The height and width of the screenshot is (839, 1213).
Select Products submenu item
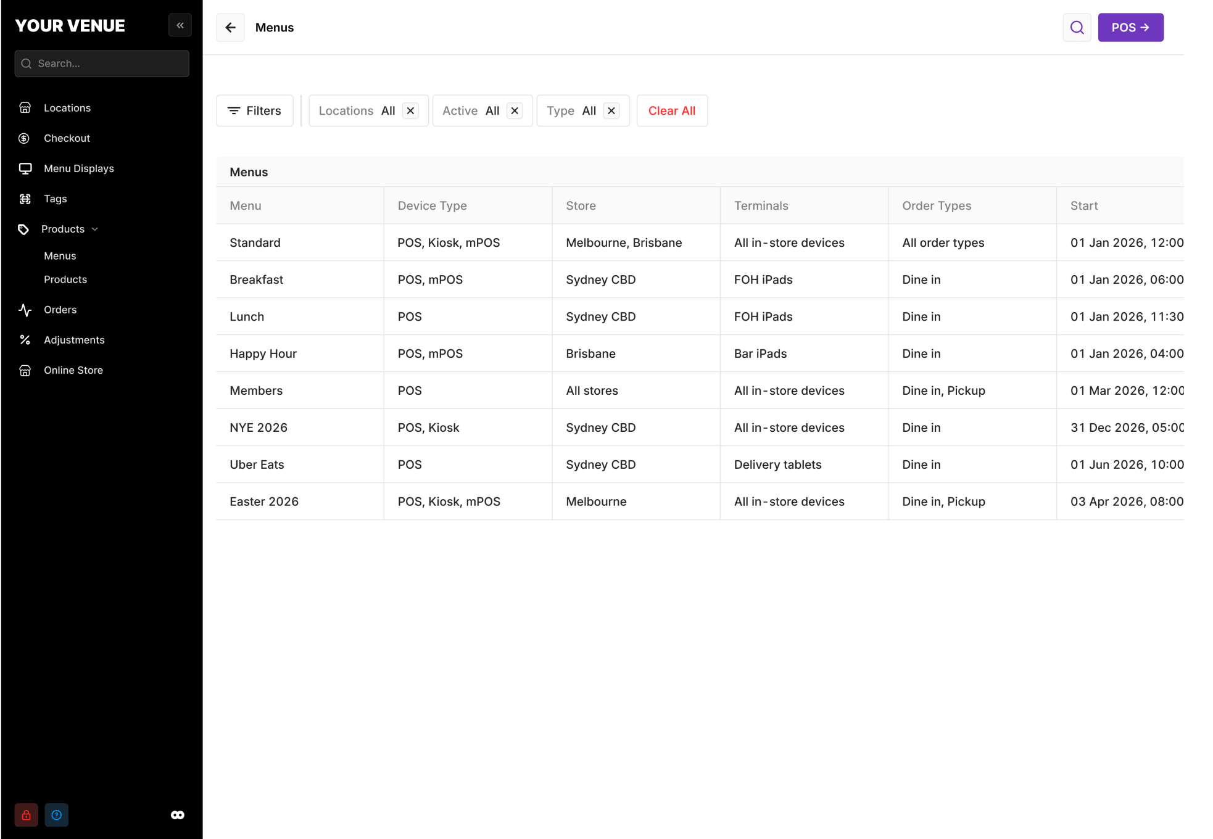pos(65,279)
